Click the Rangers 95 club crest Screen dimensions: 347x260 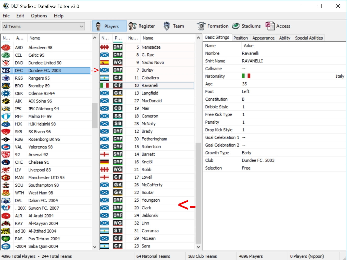tap(6, 78)
